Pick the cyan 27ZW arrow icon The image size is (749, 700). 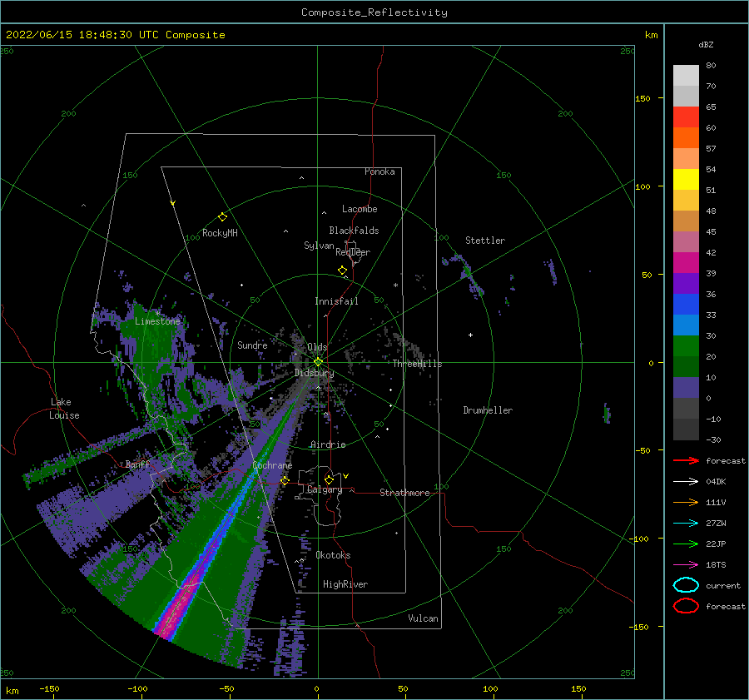click(686, 524)
